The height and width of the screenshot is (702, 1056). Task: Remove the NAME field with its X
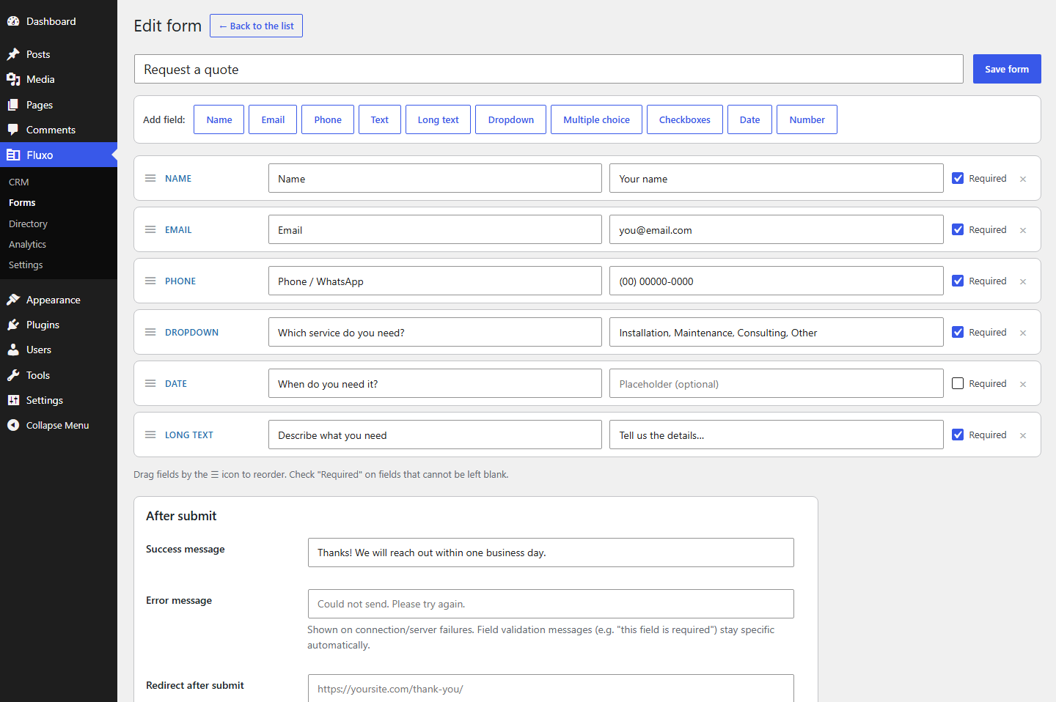tap(1023, 179)
